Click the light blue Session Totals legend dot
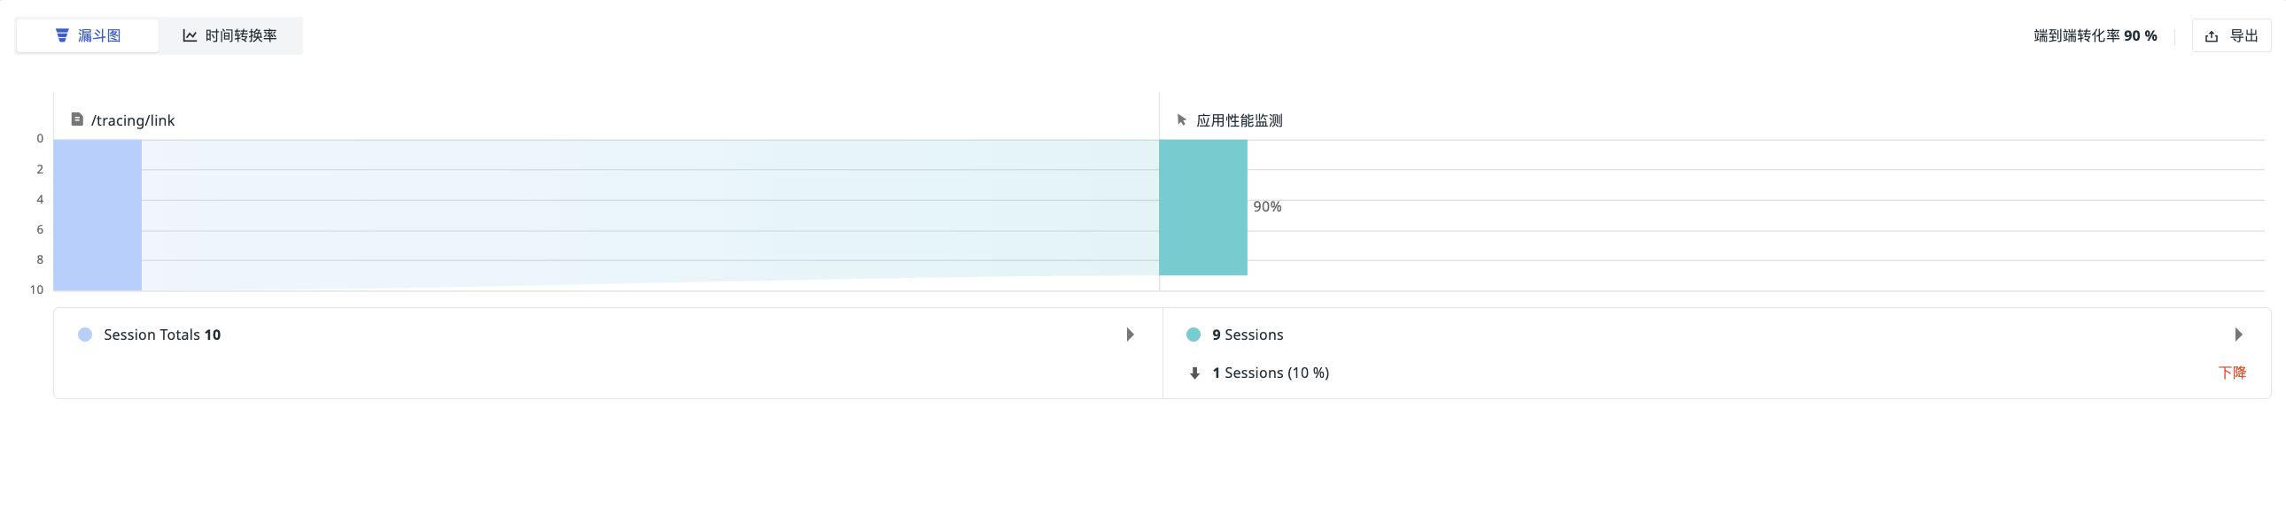 click(x=85, y=335)
